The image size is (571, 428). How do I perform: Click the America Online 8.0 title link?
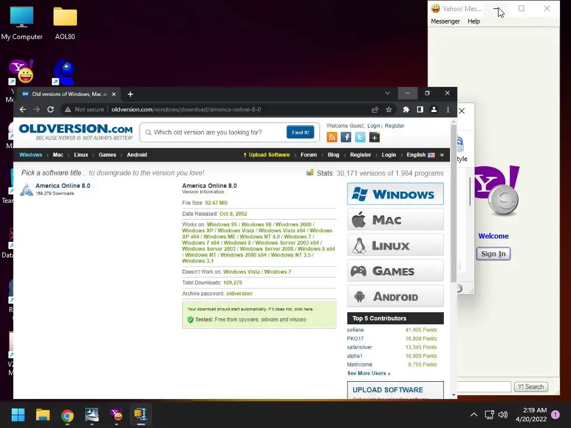click(63, 186)
